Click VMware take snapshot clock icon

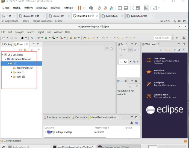click(99, 8)
